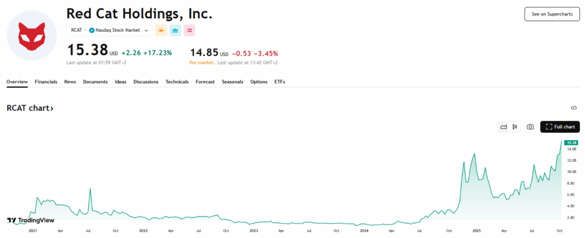Switch chart to area style
Screen dimensions: 585x238
tap(503, 126)
